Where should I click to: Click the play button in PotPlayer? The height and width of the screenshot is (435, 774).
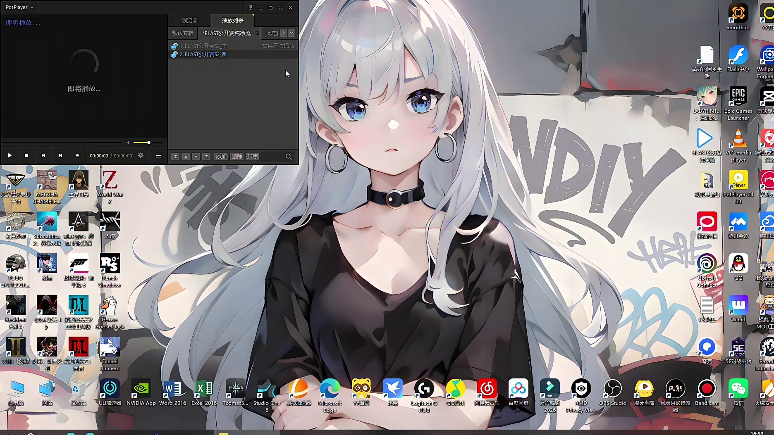[10, 155]
